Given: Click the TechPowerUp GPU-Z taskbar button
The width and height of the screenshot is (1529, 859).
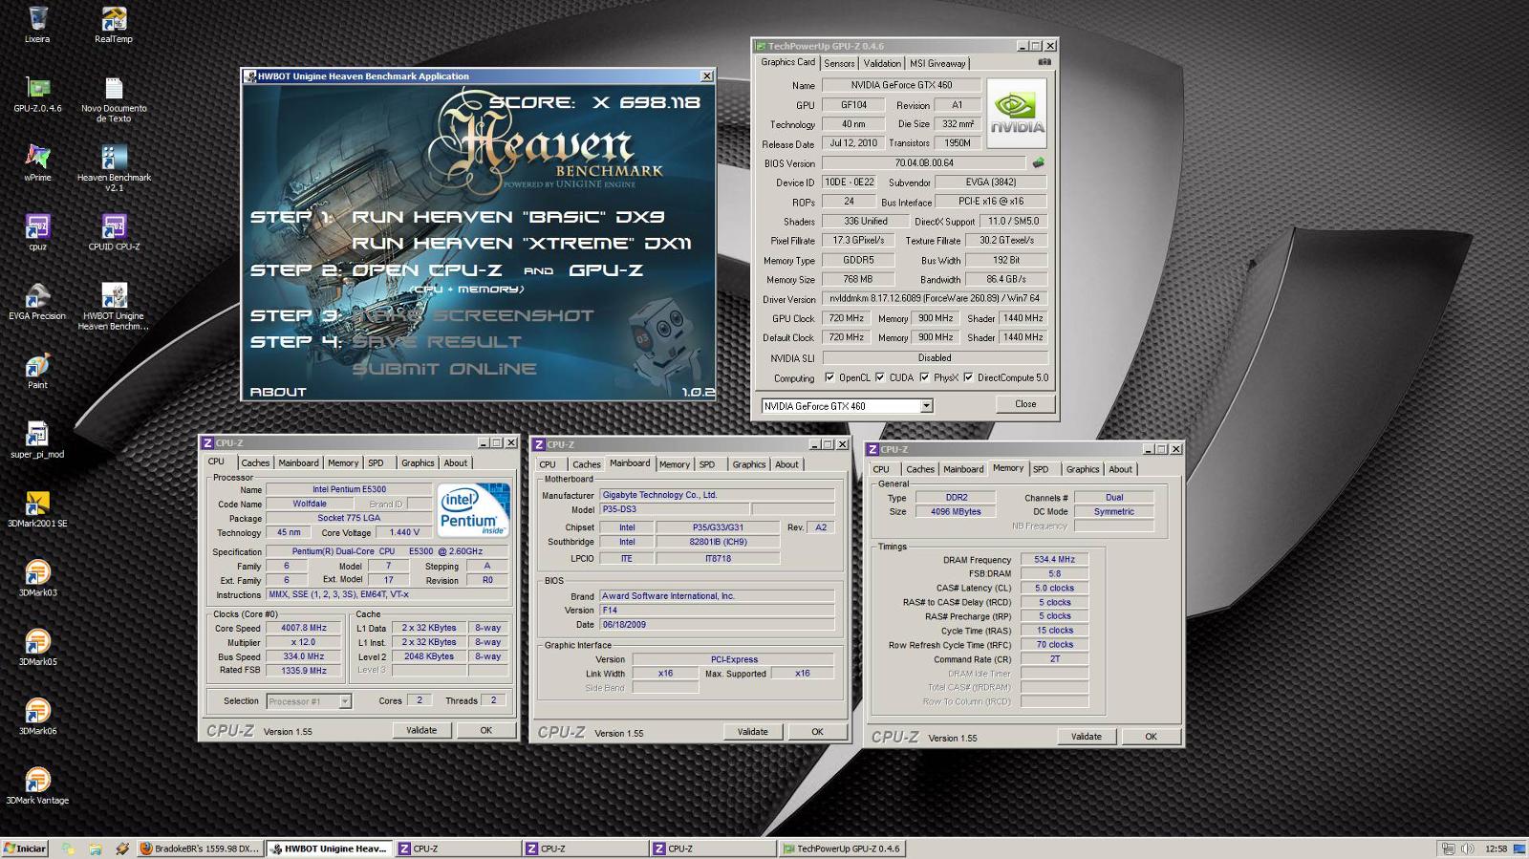Looking at the screenshot, I should pos(841,848).
